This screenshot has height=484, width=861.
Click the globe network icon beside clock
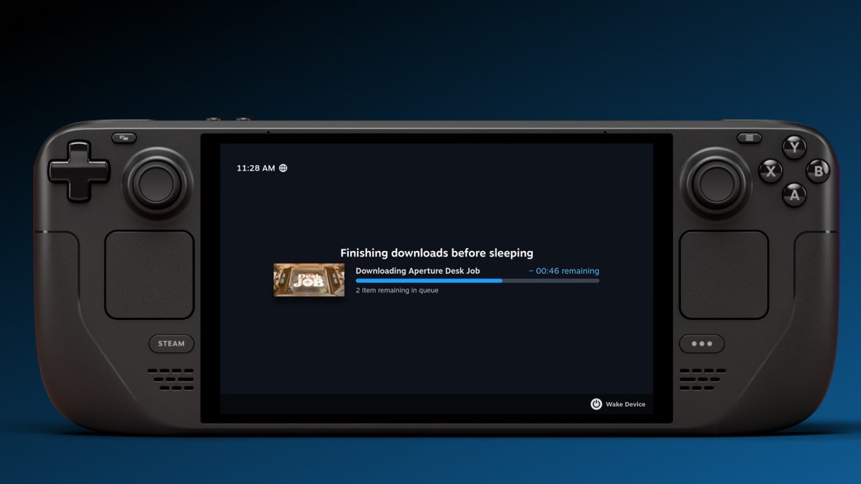pos(283,168)
